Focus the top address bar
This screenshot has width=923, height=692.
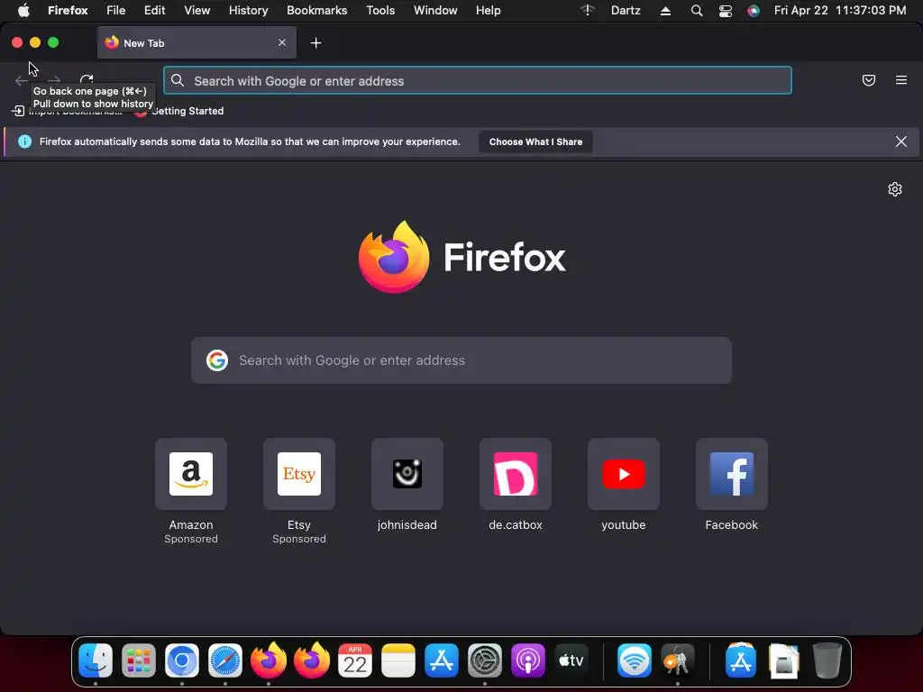click(478, 80)
